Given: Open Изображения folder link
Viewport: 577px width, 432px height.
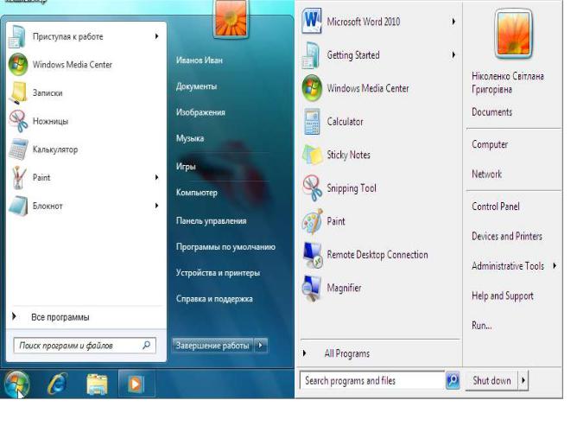Looking at the screenshot, I should coord(200,112).
